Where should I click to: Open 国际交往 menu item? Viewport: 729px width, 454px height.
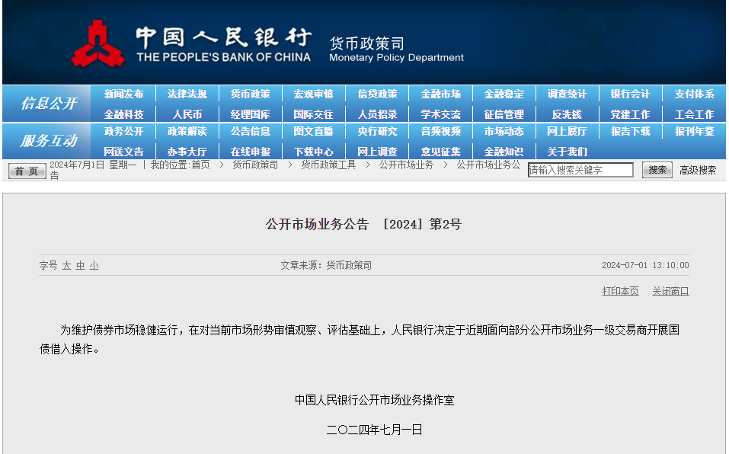(x=313, y=114)
